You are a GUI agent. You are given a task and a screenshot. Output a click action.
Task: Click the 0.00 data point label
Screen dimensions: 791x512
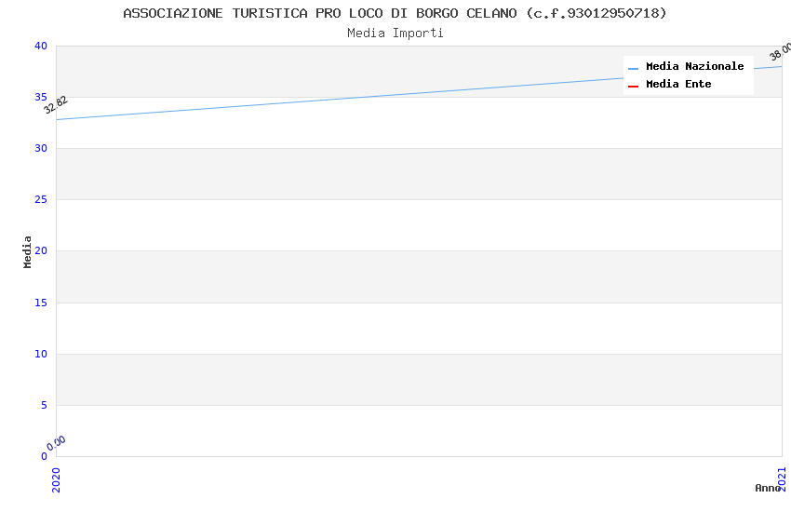coord(56,443)
